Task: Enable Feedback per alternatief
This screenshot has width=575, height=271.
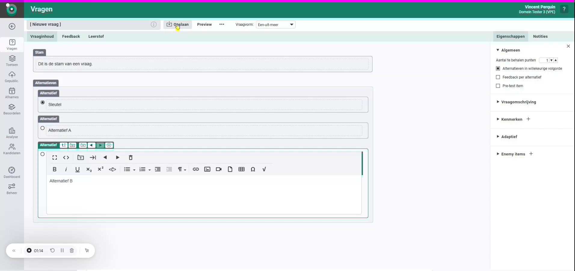Action: click(x=498, y=77)
